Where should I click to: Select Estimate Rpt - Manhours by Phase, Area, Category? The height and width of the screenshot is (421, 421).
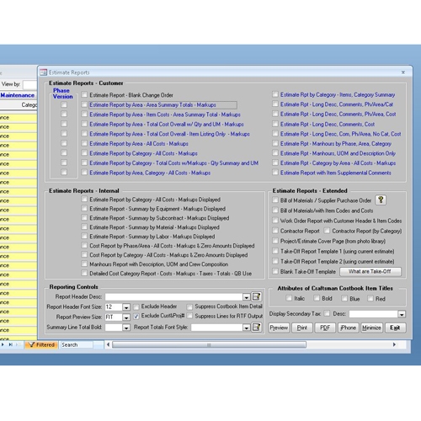(336, 144)
